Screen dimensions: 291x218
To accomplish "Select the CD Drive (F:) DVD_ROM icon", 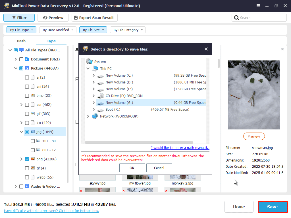I will tap(100, 96).
